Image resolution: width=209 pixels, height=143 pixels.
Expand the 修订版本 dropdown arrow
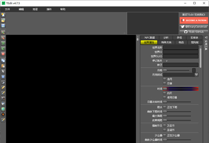tap(167, 61)
